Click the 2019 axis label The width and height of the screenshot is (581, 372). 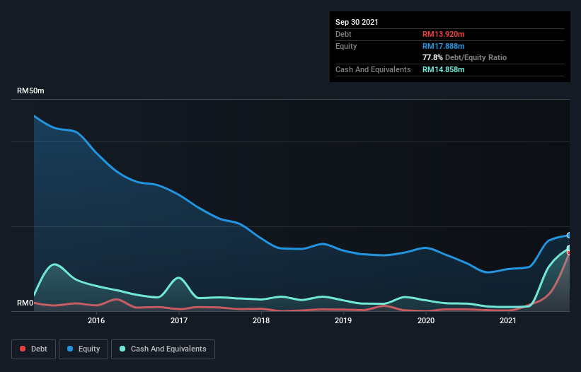point(343,320)
